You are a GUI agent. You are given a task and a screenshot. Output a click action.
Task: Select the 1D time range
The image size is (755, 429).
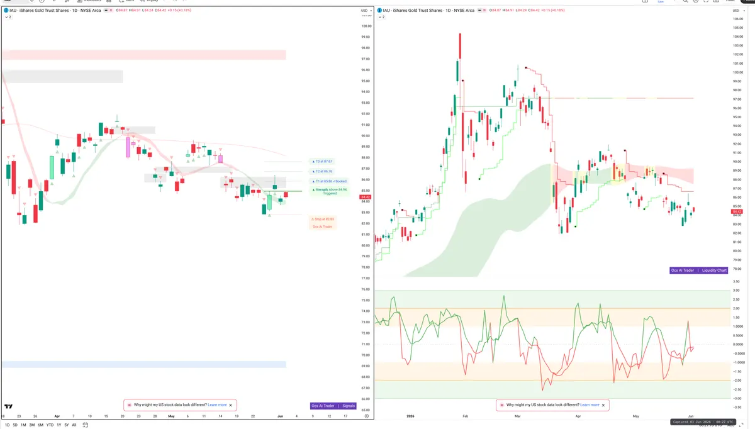(8, 425)
